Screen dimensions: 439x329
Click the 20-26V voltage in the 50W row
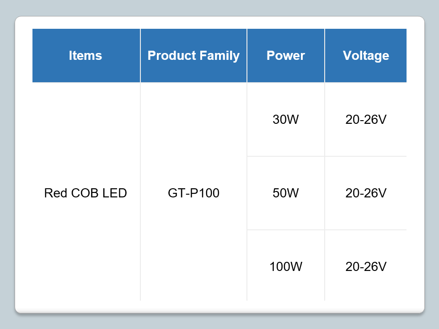[x=366, y=193]
